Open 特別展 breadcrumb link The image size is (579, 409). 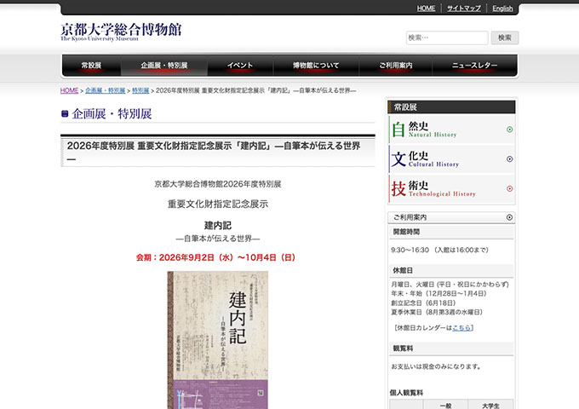coord(140,90)
